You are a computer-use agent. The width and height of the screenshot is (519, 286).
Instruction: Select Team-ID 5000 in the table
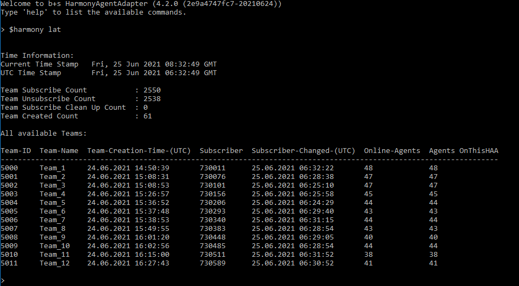(9, 168)
